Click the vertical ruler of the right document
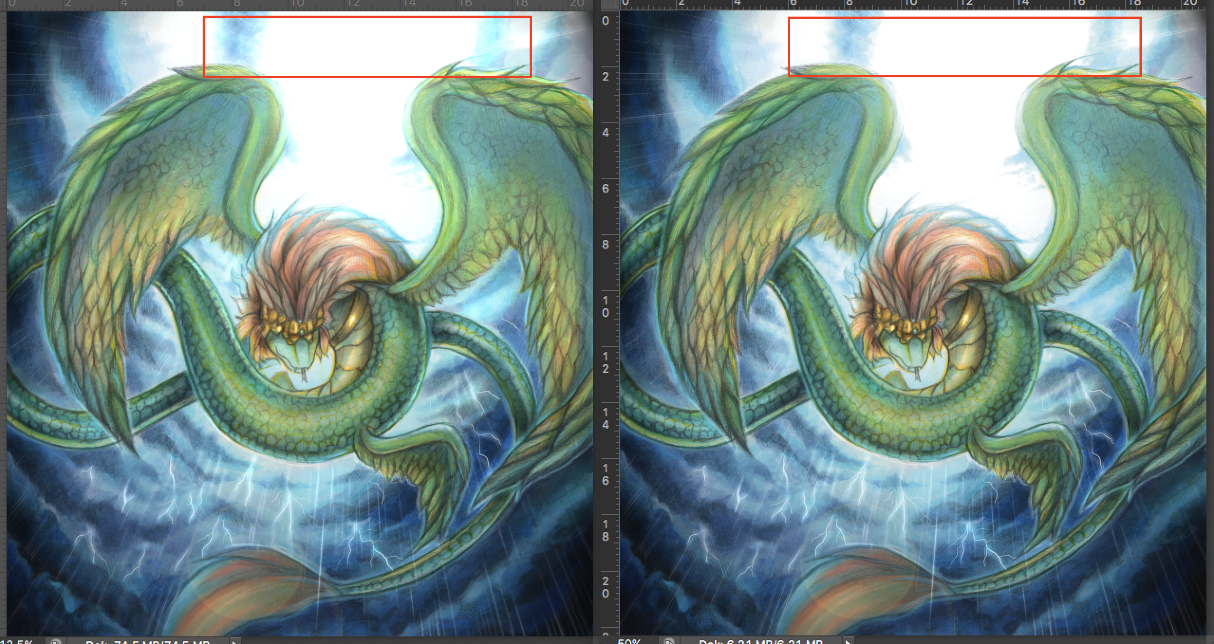 [x=610, y=322]
